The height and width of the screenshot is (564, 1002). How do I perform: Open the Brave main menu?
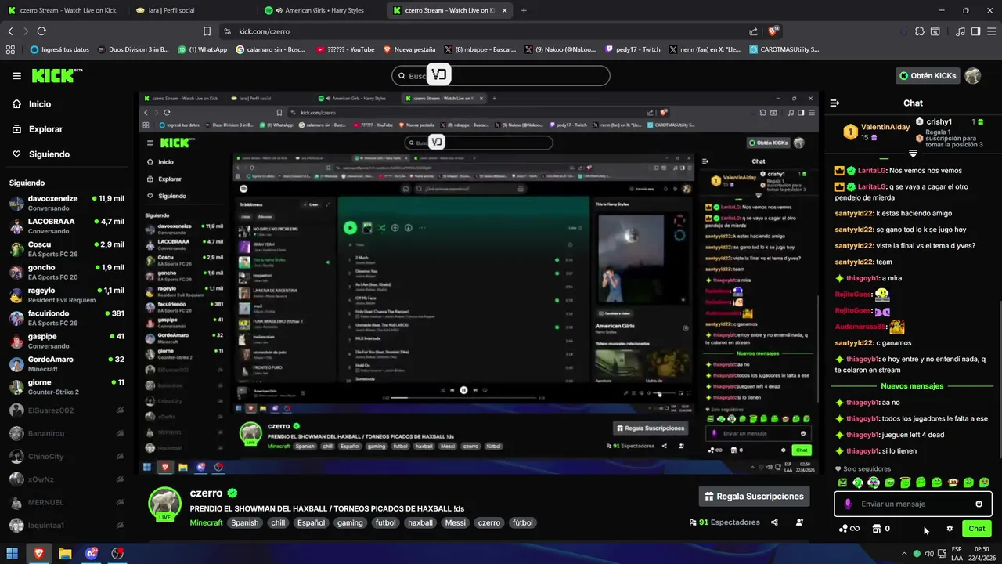(x=991, y=31)
